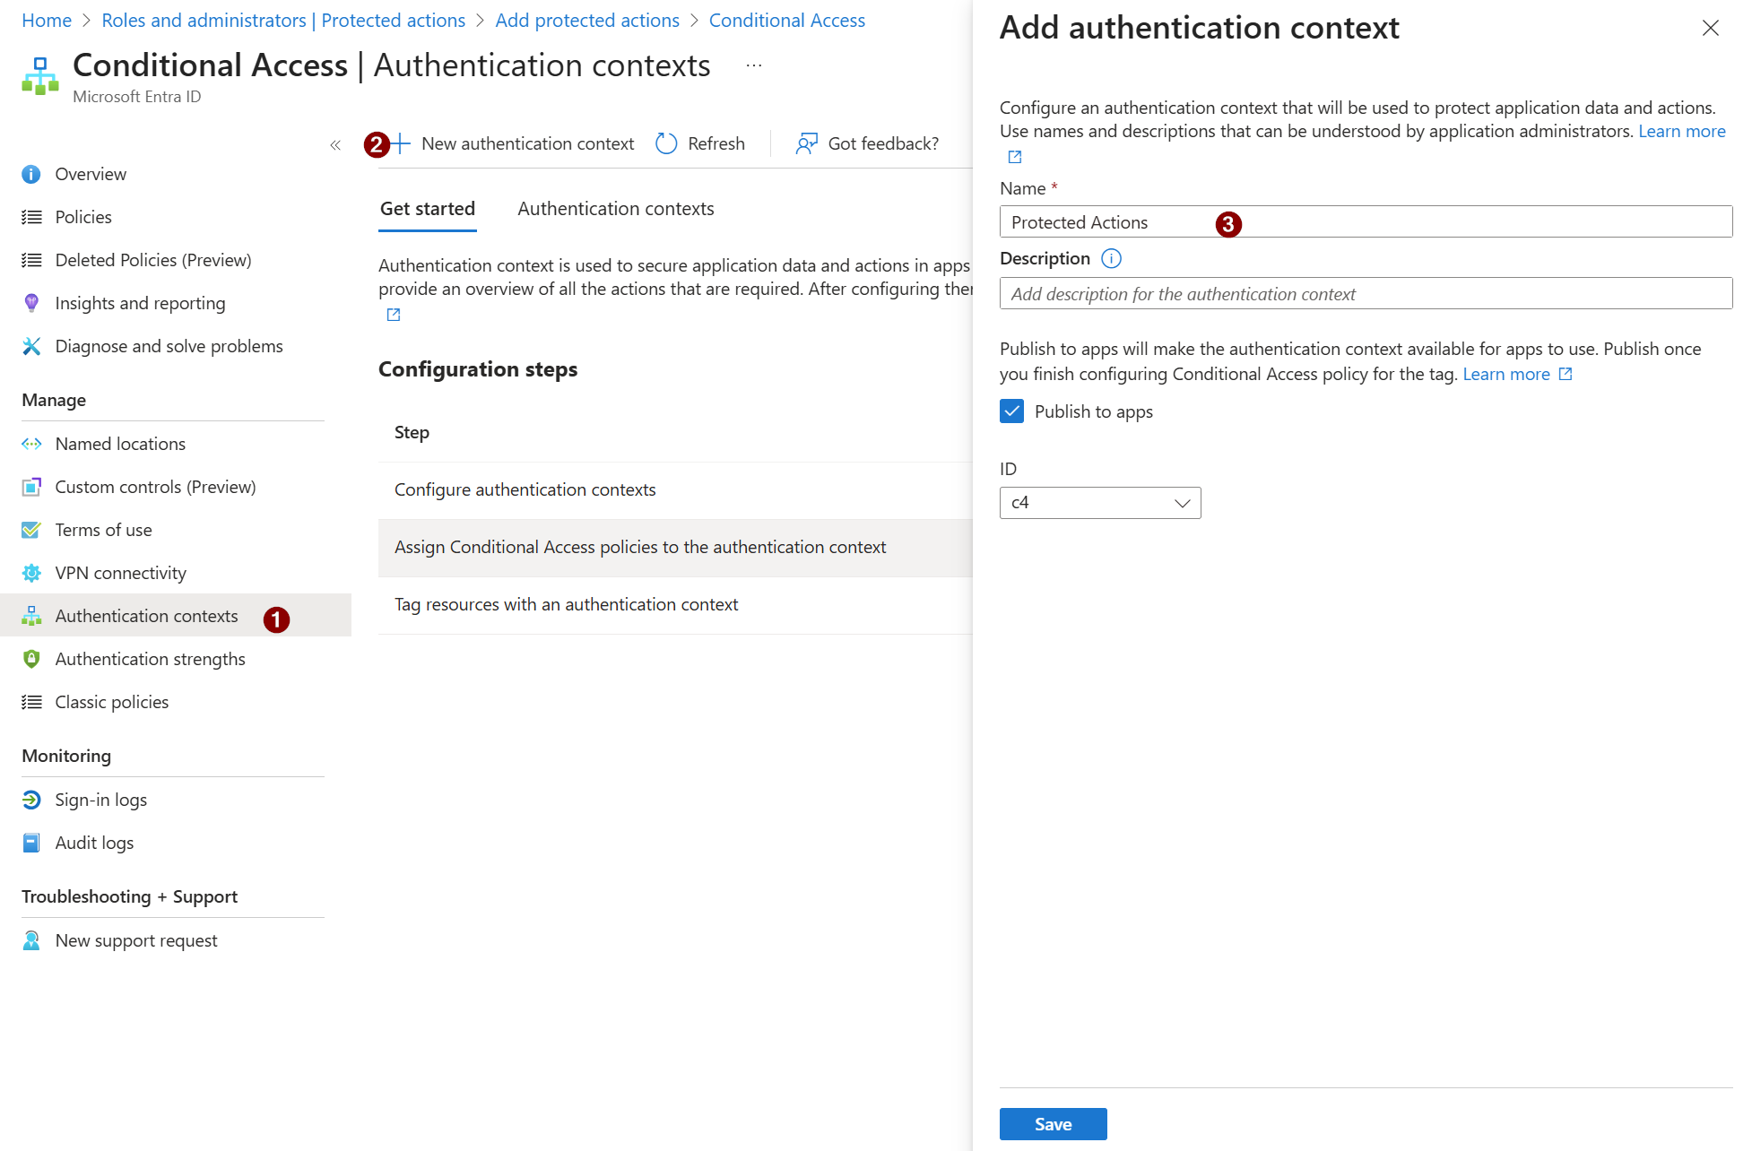Close the Add authentication context panel

point(1710,29)
